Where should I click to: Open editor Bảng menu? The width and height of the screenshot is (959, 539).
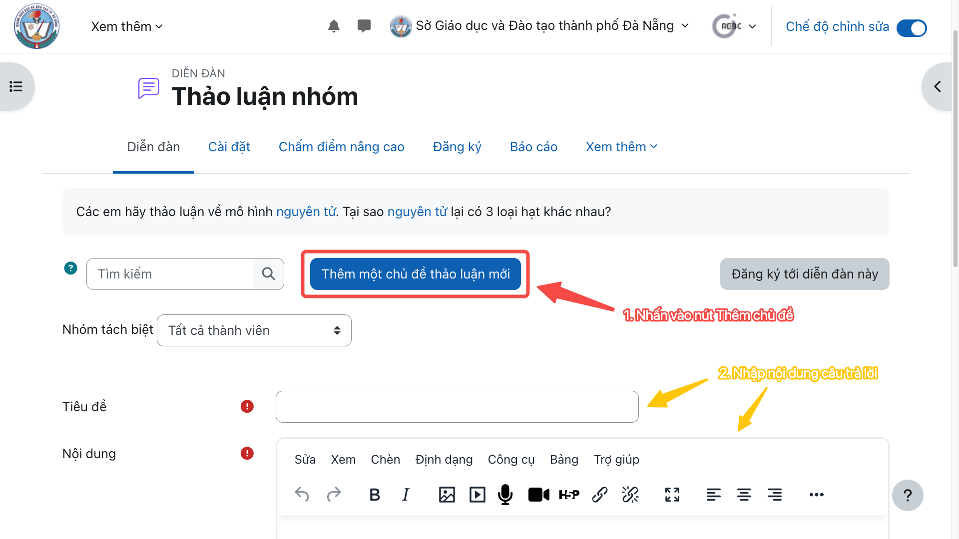point(564,460)
